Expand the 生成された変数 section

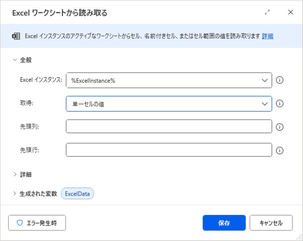click(15, 194)
